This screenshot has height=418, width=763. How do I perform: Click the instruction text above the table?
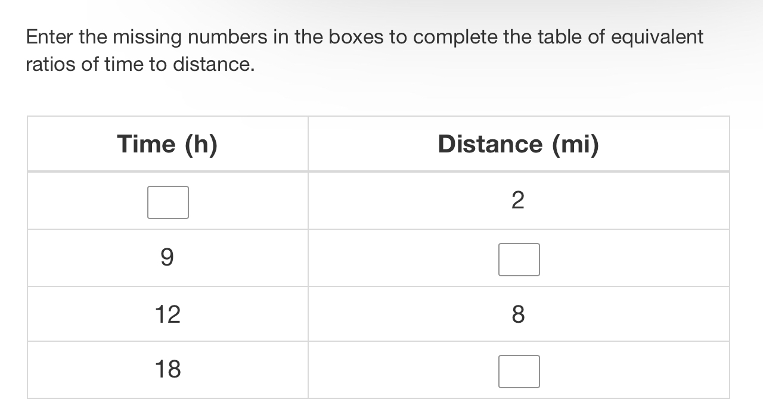(364, 50)
